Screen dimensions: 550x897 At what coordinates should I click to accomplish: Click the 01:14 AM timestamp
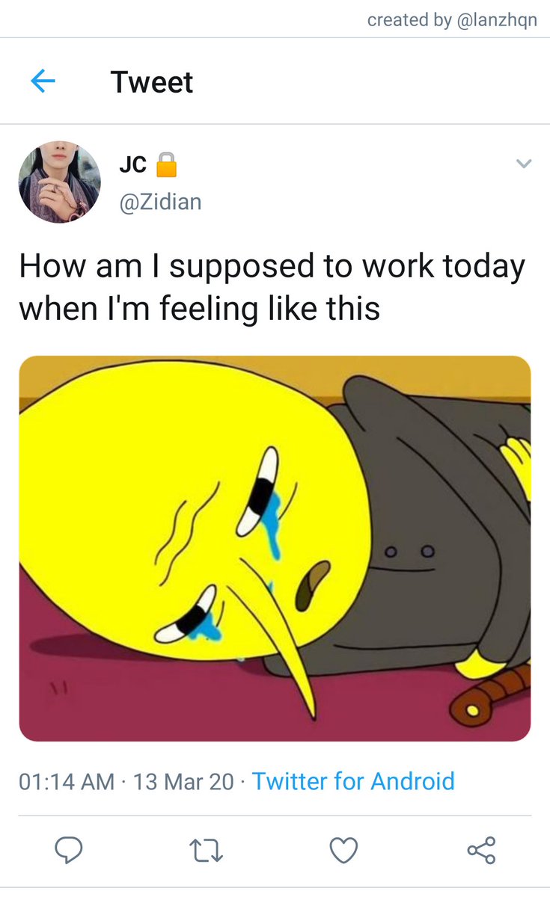tap(67, 782)
